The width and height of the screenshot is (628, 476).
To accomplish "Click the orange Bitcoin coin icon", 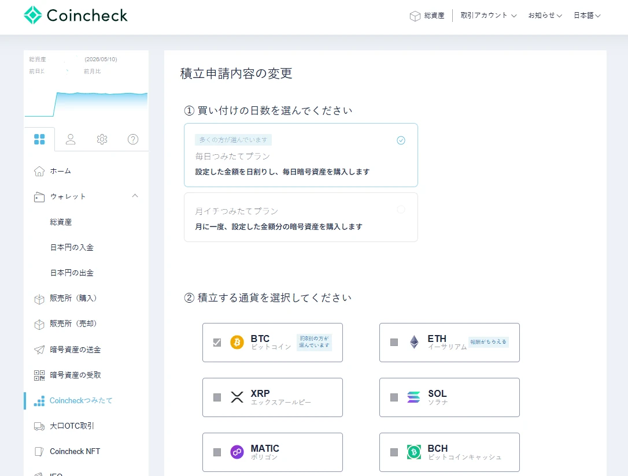I will (237, 343).
